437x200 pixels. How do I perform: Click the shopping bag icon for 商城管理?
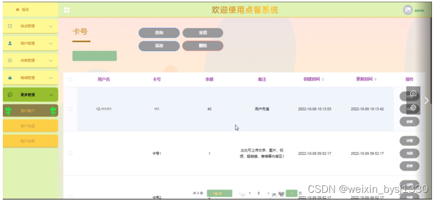point(10,78)
